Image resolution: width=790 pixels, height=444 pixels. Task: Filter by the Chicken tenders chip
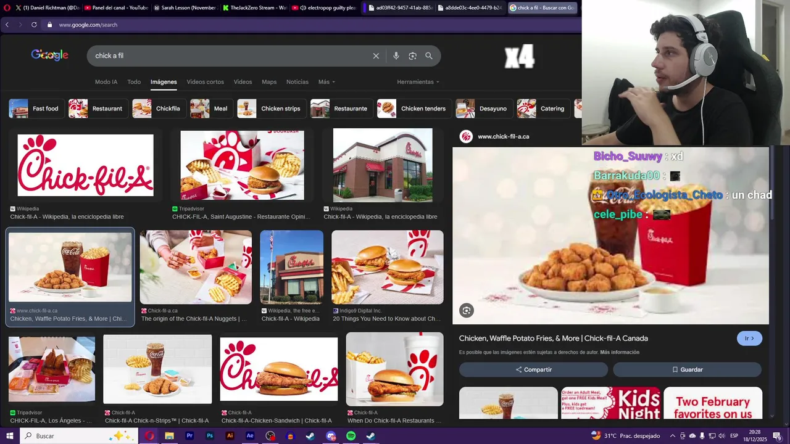[414, 109]
